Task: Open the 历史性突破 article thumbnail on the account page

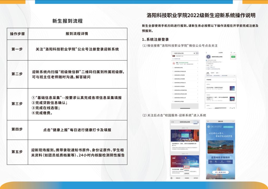Action: coord(232,88)
